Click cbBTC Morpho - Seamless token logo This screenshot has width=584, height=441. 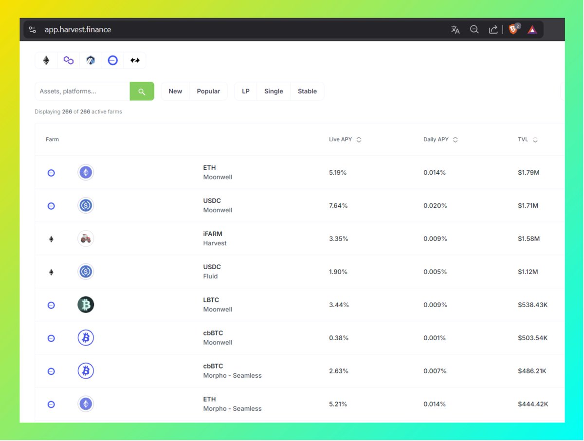86,371
